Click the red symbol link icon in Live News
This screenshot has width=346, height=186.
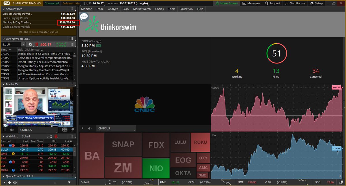[37, 44]
